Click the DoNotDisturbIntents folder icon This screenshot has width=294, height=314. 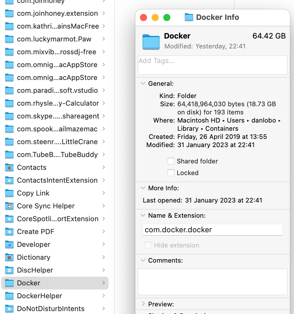click(9, 308)
